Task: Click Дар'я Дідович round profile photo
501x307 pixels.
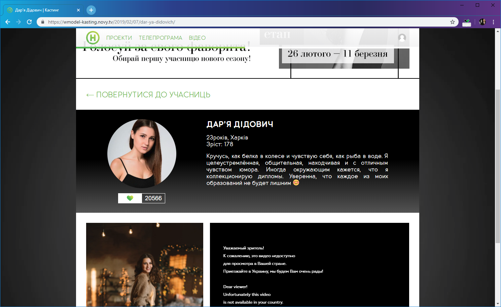Action: 142,153
